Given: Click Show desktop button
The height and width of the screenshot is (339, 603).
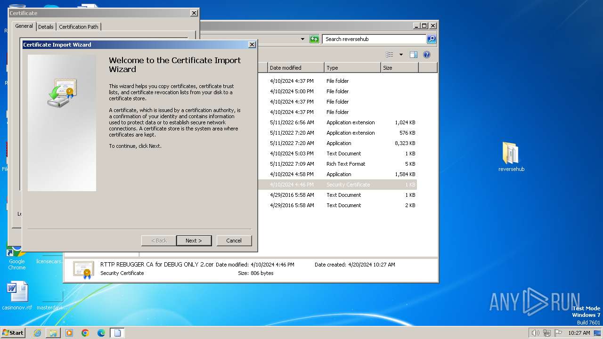Looking at the screenshot, I should tap(597, 333).
